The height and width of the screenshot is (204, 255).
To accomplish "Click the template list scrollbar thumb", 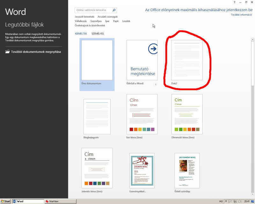I will coord(252,63).
